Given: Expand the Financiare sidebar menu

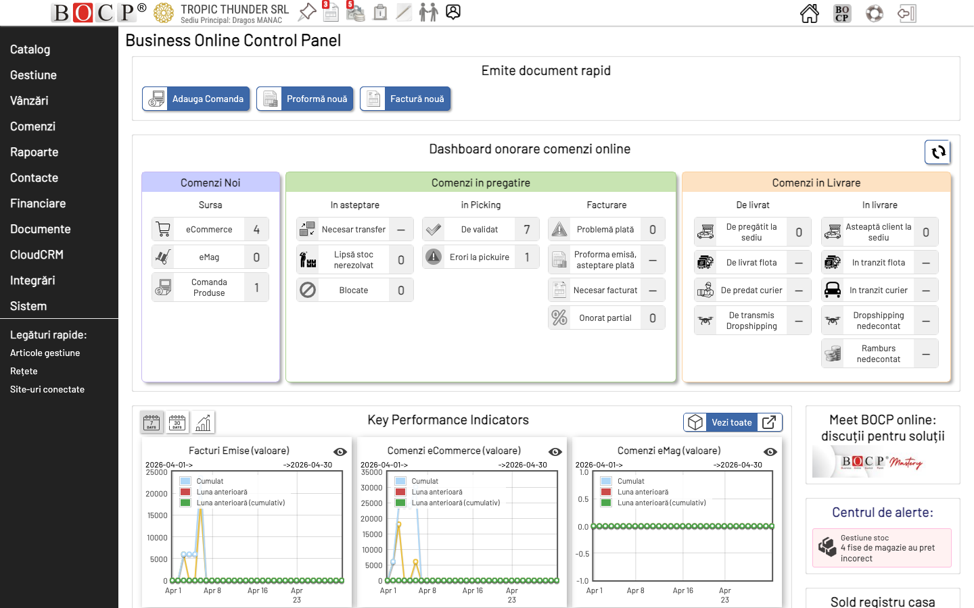Looking at the screenshot, I should pos(38,203).
